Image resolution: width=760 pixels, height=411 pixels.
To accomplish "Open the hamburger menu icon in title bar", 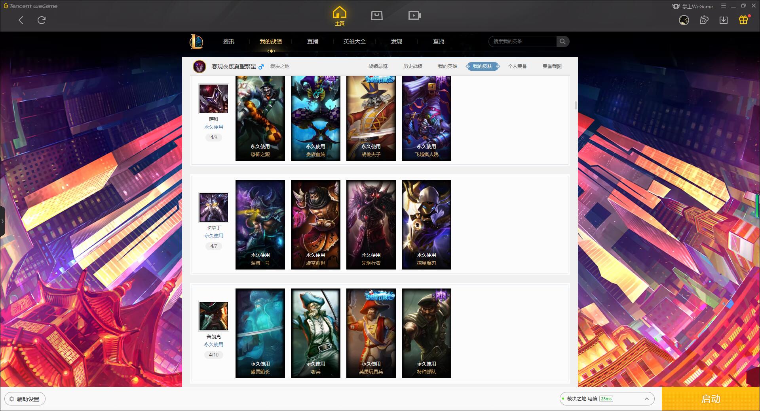I will tap(724, 6).
